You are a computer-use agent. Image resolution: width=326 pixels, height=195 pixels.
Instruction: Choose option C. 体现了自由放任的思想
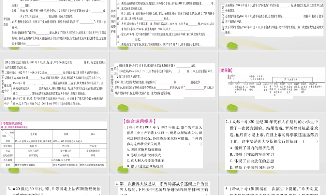coord(252,161)
